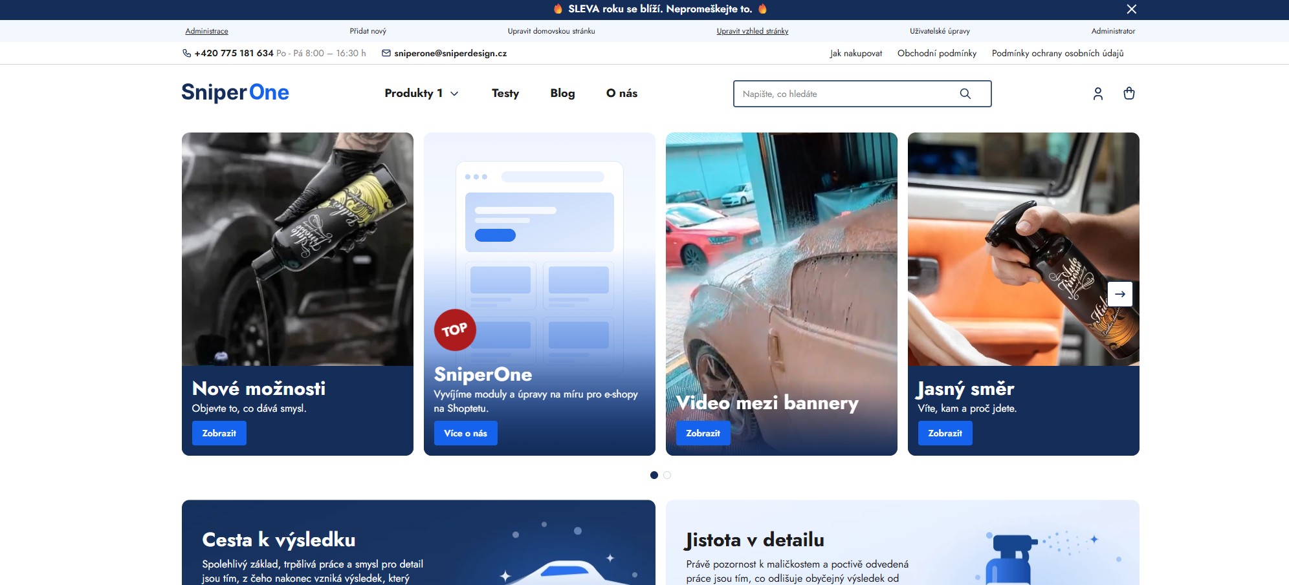Click the carousel next arrow
The height and width of the screenshot is (585, 1289).
pyautogui.click(x=1120, y=294)
